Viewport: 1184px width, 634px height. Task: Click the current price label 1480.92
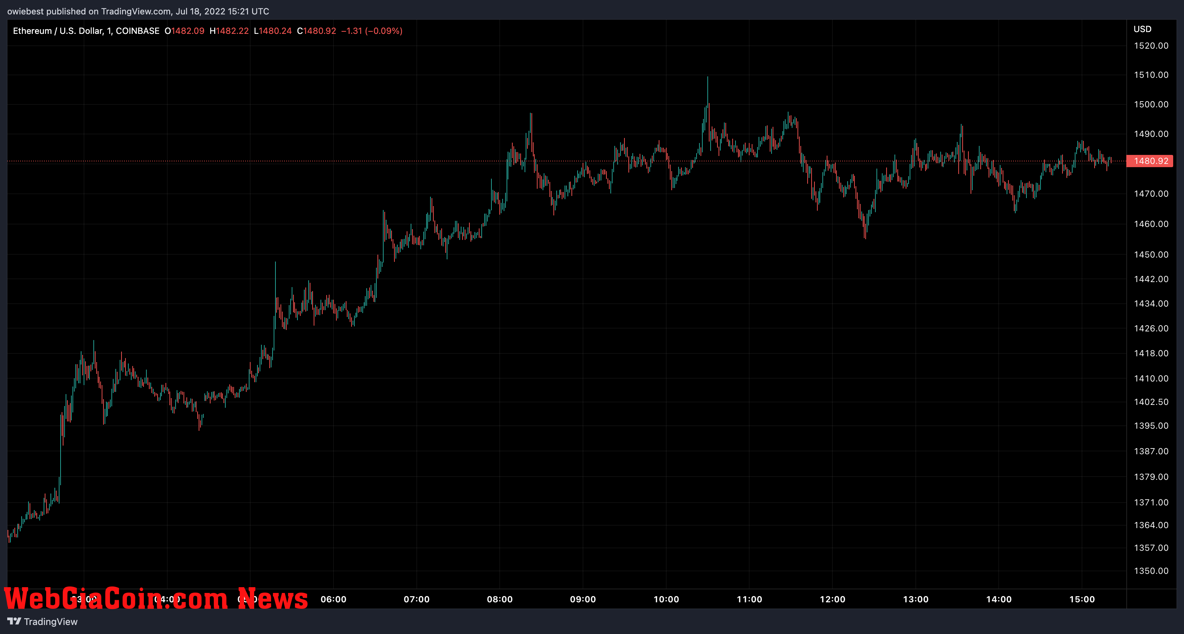[x=1150, y=161]
